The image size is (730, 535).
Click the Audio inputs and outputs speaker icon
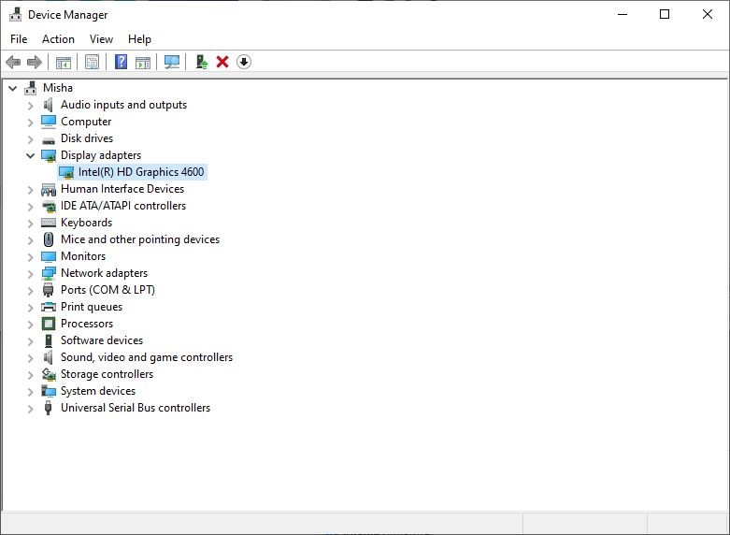tap(48, 105)
